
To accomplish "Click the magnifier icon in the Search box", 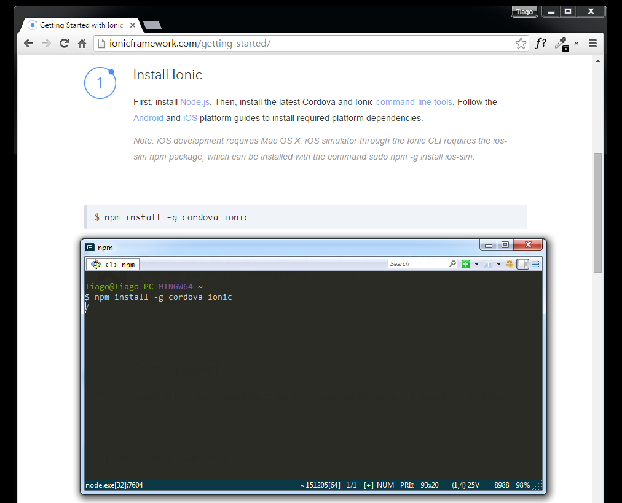I will pyautogui.click(x=452, y=263).
